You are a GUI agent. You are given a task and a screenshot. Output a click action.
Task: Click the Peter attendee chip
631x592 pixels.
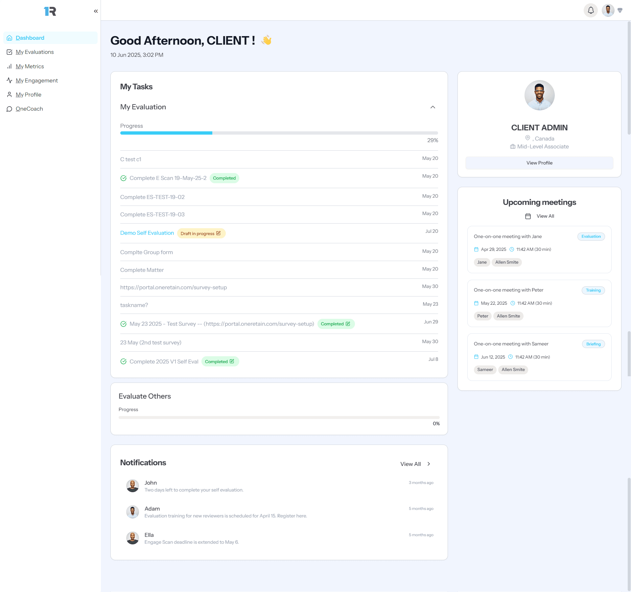click(x=482, y=316)
